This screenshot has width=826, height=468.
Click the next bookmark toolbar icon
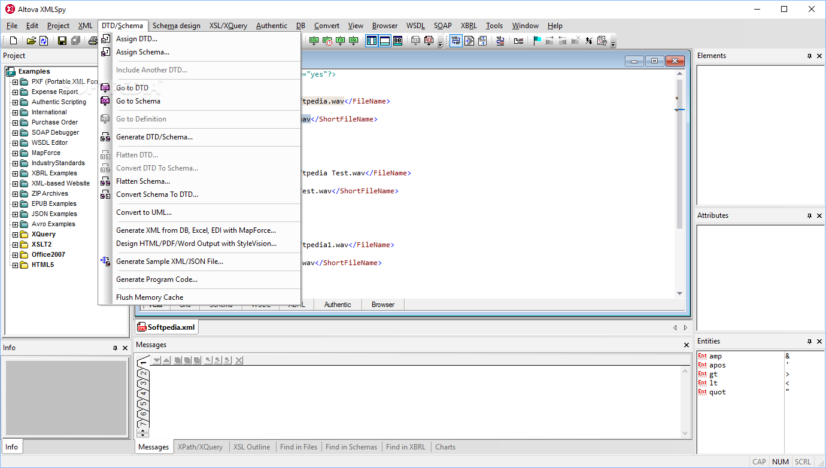549,41
